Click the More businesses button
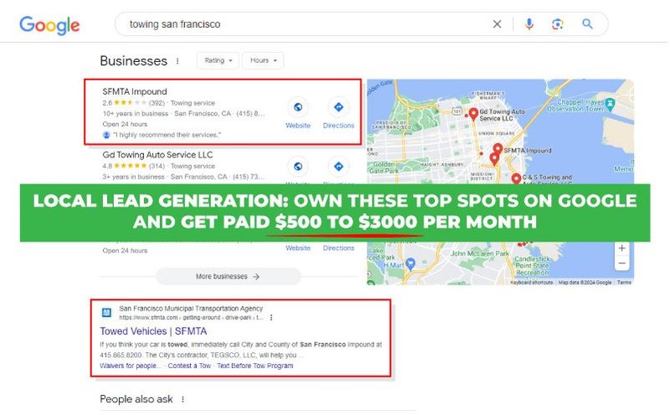This screenshot has width=670, height=415. click(x=228, y=276)
